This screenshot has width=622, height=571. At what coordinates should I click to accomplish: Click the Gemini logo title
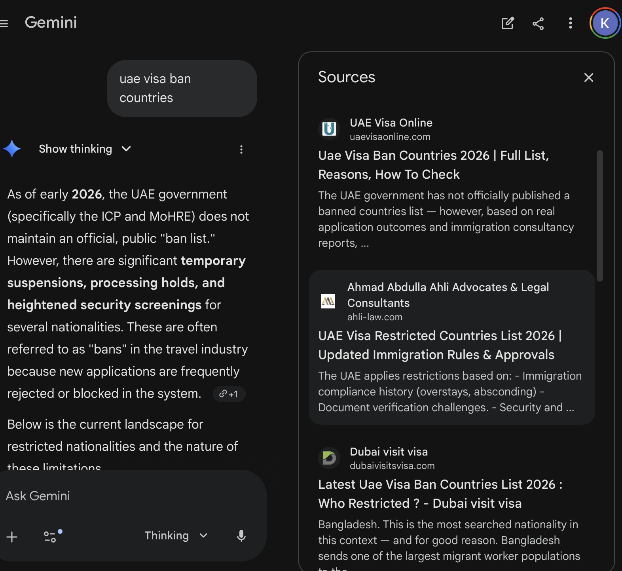pyautogui.click(x=51, y=23)
